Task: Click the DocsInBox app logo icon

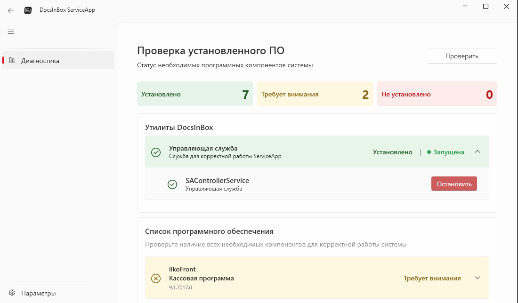Action: 28,10
